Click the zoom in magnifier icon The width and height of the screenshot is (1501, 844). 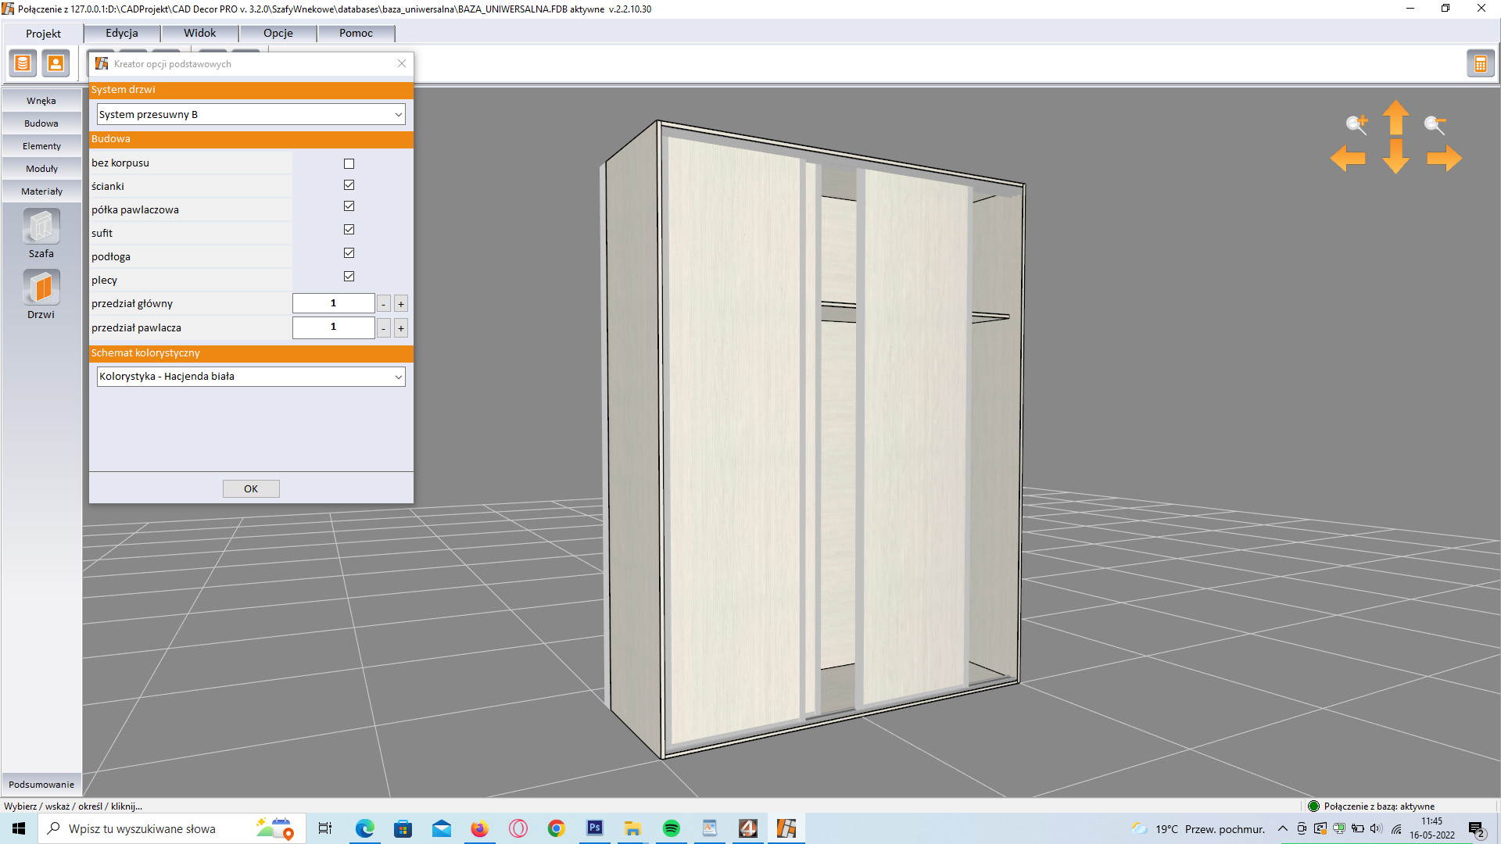pyautogui.click(x=1356, y=123)
